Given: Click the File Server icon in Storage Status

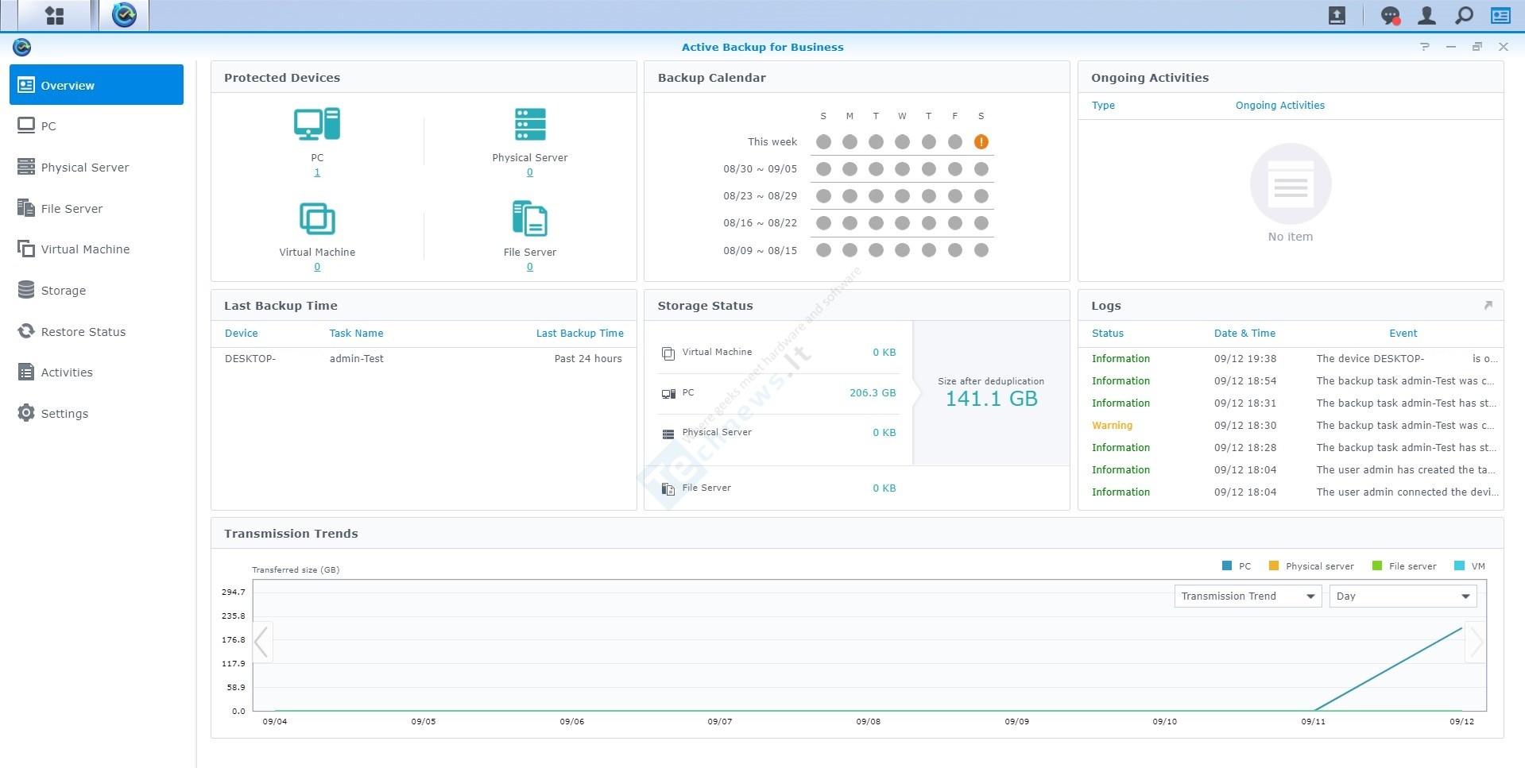Looking at the screenshot, I should point(668,489).
